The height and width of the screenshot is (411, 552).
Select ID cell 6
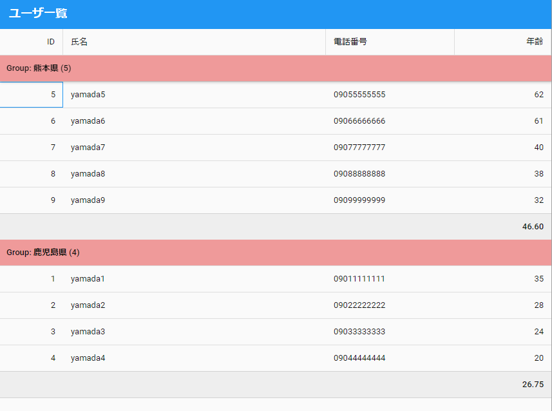click(32, 121)
